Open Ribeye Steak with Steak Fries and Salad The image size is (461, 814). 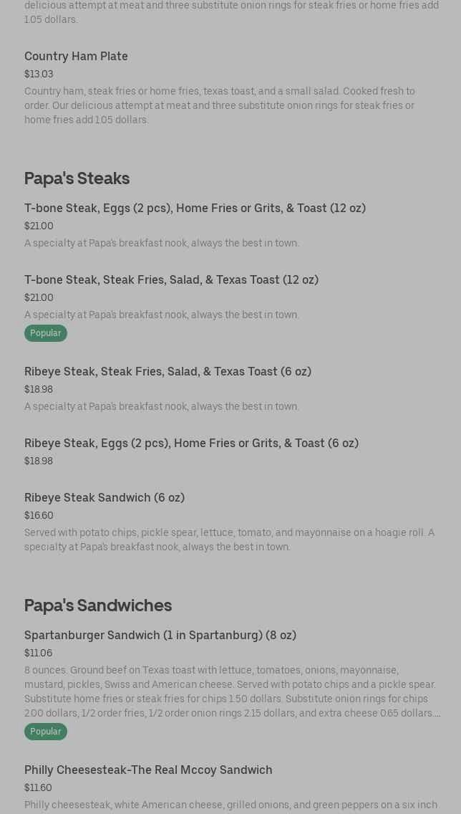coord(168,371)
